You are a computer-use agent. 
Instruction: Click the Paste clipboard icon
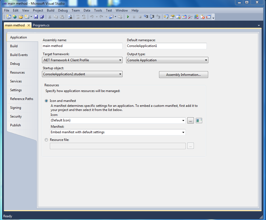click(x=62, y=17)
